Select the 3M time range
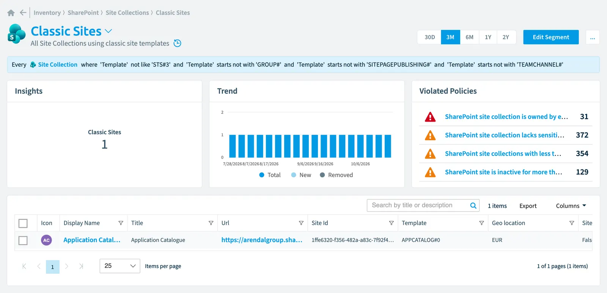 click(x=450, y=37)
